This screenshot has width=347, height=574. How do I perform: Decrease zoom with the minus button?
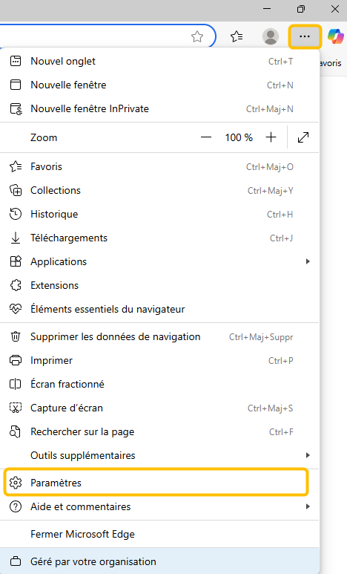(206, 137)
